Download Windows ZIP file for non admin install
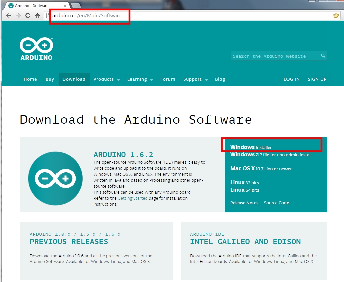This screenshot has height=282, width=344. [271, 155]
